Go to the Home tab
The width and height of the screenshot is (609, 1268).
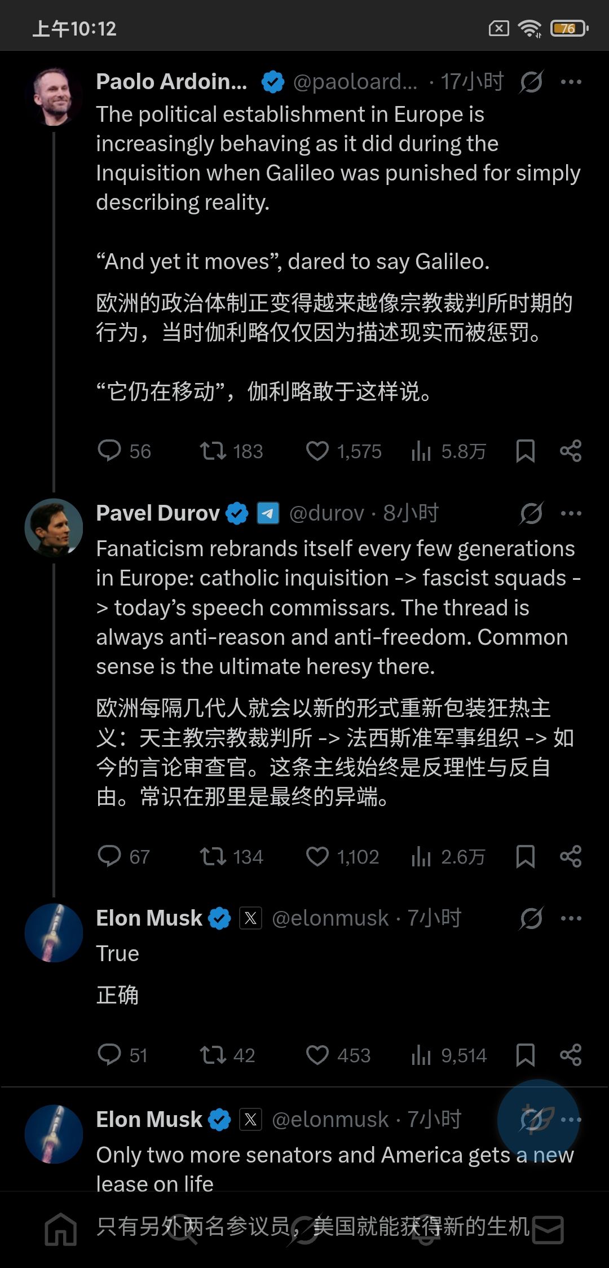click(61, 1229)
